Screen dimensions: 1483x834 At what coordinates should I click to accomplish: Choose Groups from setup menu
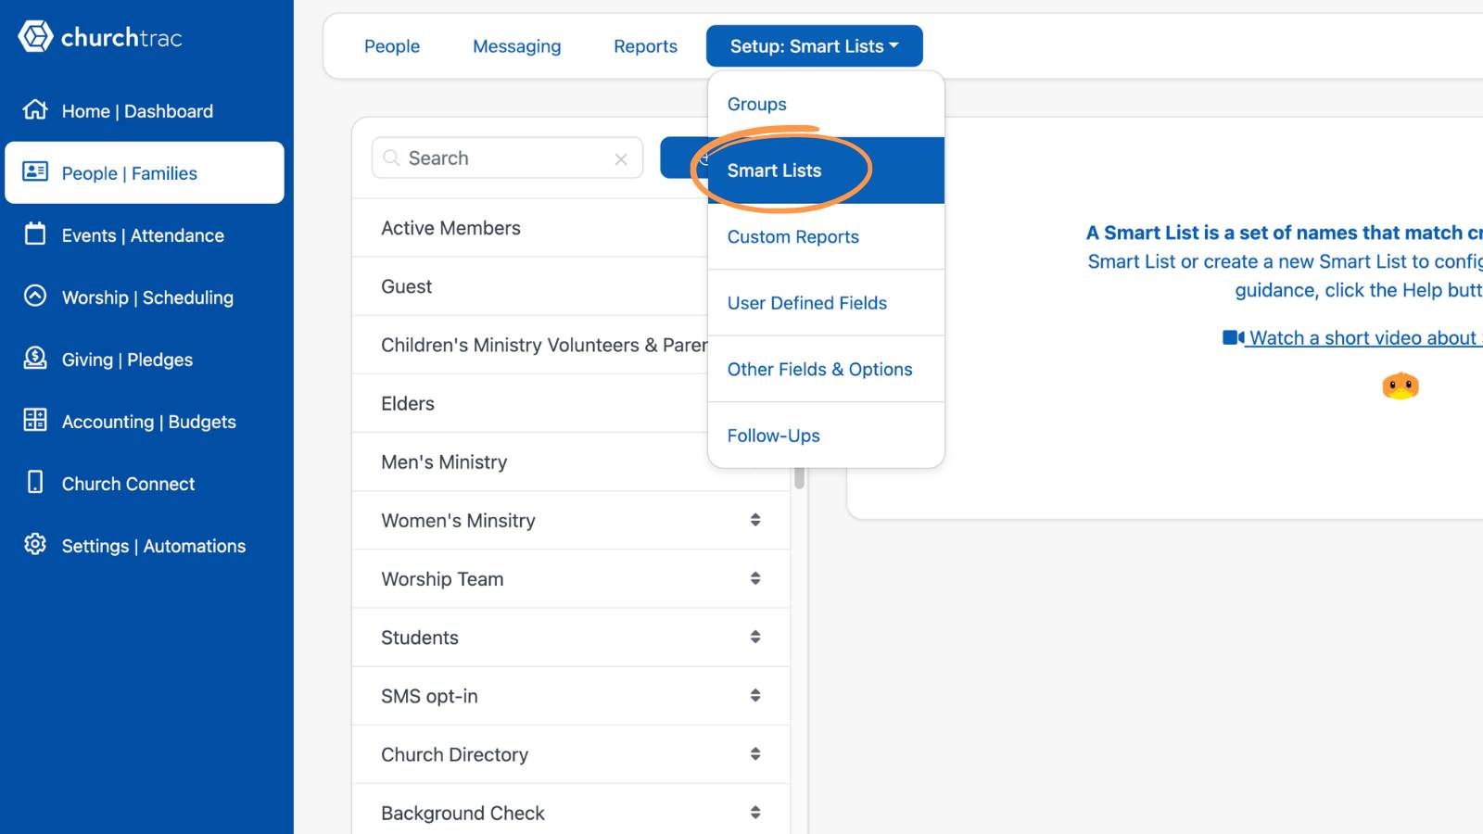(x=826, y=104)
